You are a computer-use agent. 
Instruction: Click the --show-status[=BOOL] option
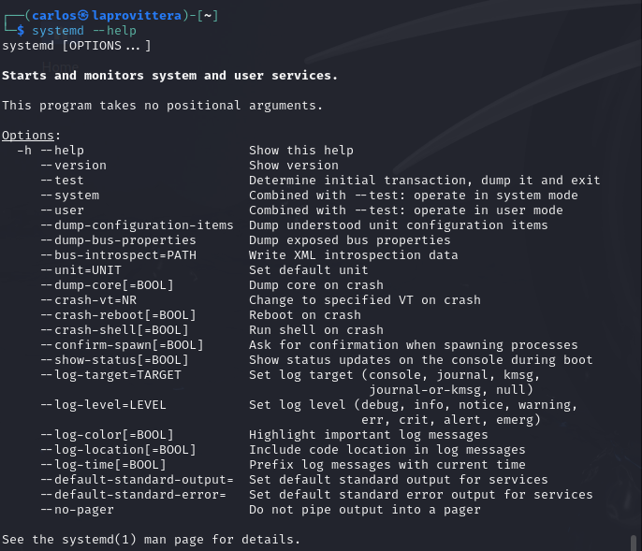tap(115, 360)
